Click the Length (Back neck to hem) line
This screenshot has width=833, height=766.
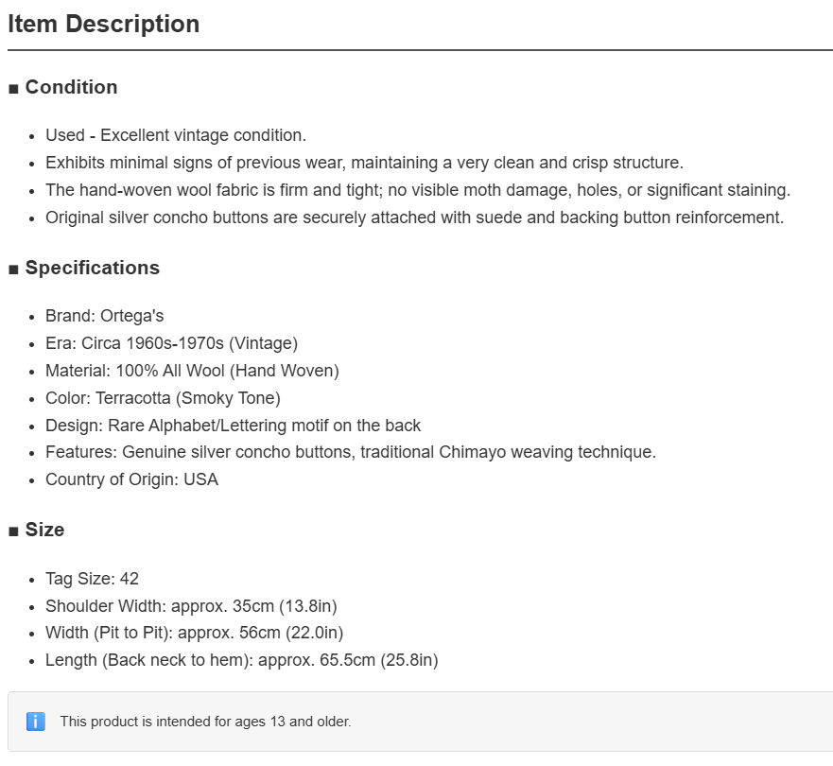(x=242, y=660)
